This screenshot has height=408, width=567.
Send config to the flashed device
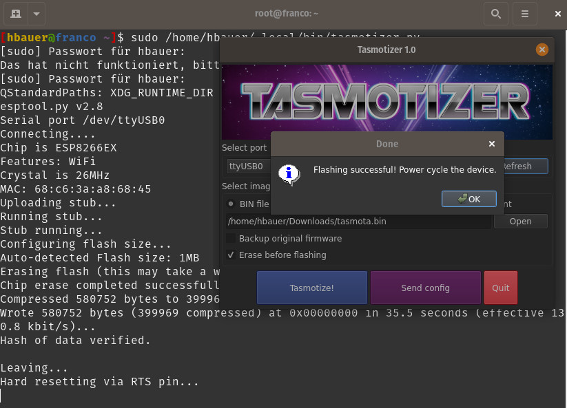tap(425, 288)
